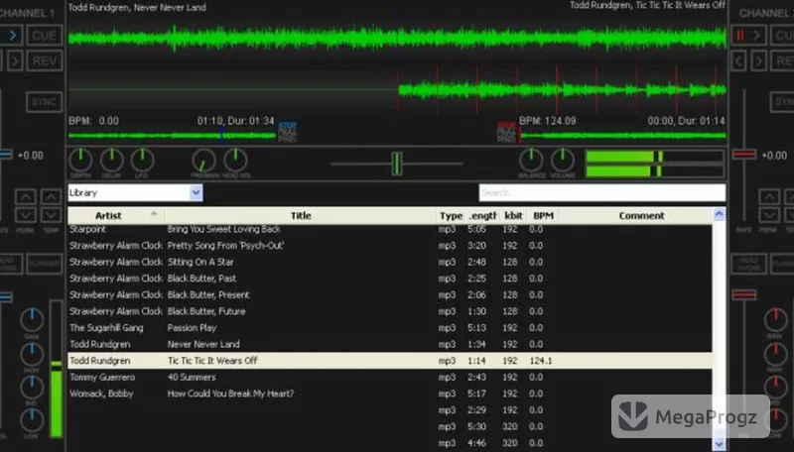Select 'Tic Tic Tic It Wears Off' row
Viewport: 794px width, 452px height.
point(390,361)
